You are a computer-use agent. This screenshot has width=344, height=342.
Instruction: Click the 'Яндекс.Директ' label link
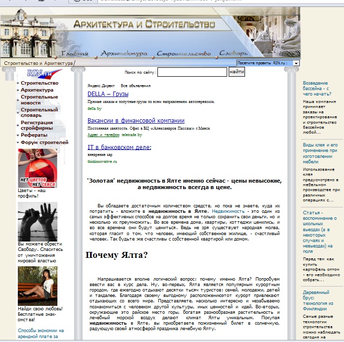point(101,86)
